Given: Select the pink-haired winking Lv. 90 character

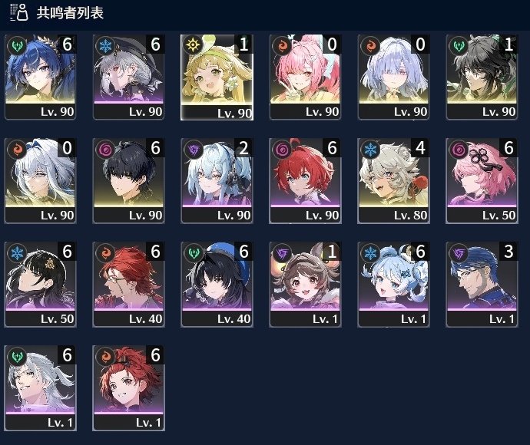Looking at the screenshot, I should (305, 77).
